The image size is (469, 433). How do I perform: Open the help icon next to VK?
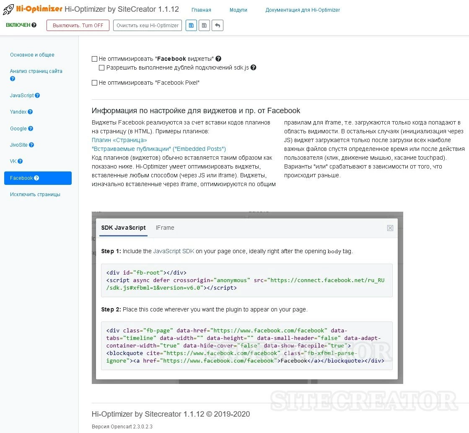(x=20, y=161)
